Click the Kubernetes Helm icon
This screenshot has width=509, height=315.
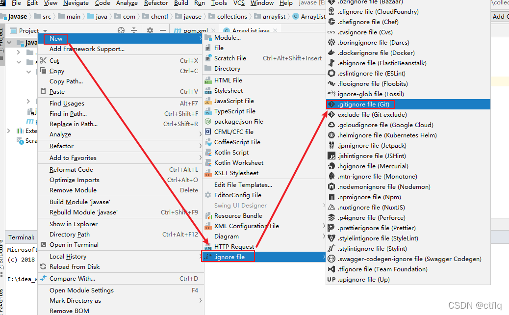click(x=331, y=135)
